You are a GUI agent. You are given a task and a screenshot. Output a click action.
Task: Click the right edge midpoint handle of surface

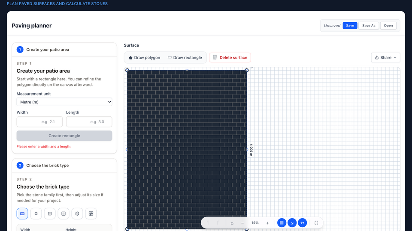point(247,150)
